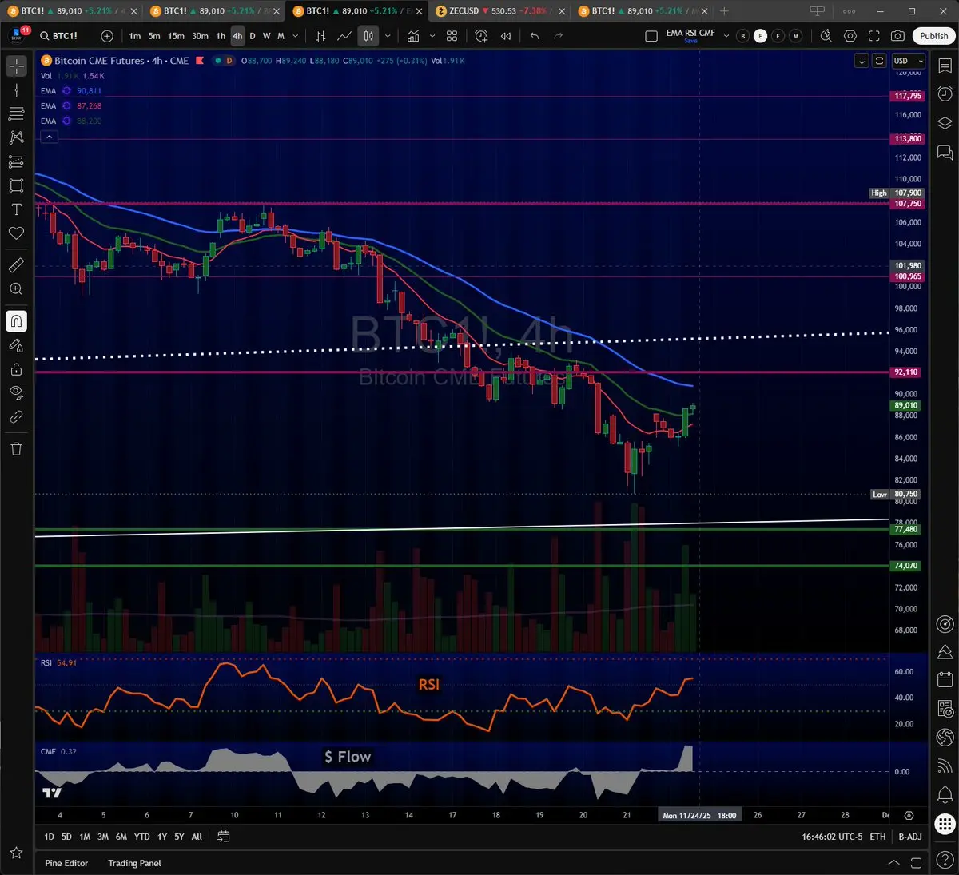Open the notifications bell panel
The height and width of the screenshot is (875, 959).
[945, 794]
